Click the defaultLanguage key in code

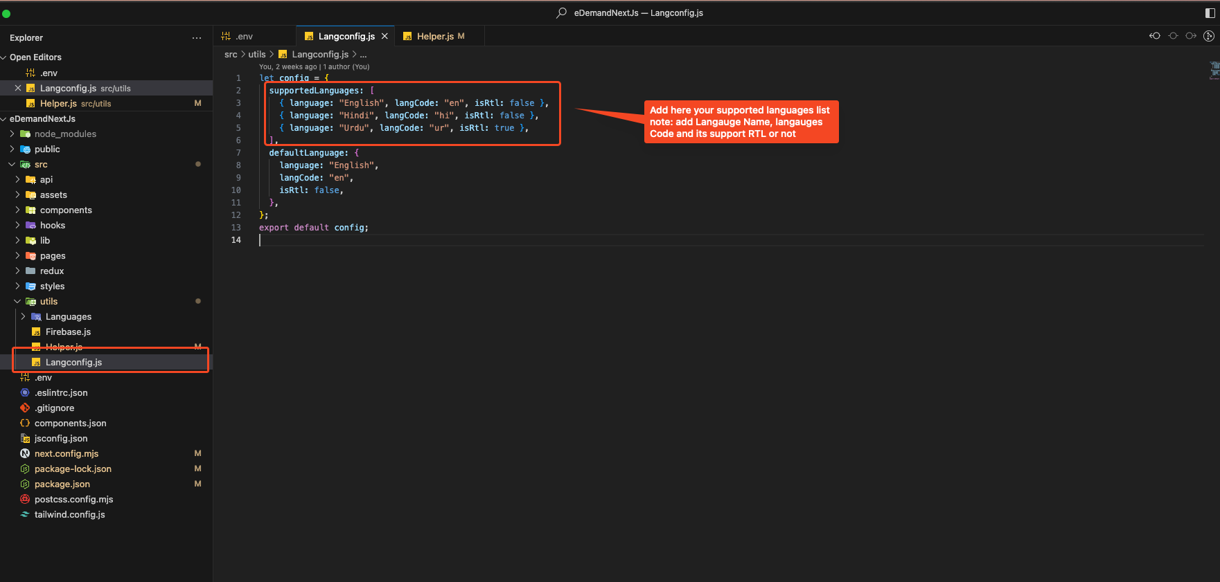coord(308,153)
